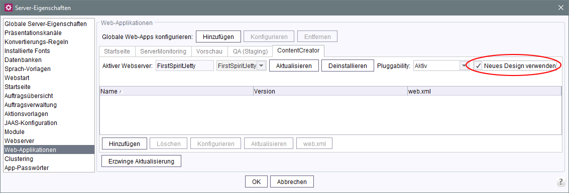This screenshot has width=569, height=193.
Task: Select Datenbanken in sidebar
Action: click(x=49, y=60)
